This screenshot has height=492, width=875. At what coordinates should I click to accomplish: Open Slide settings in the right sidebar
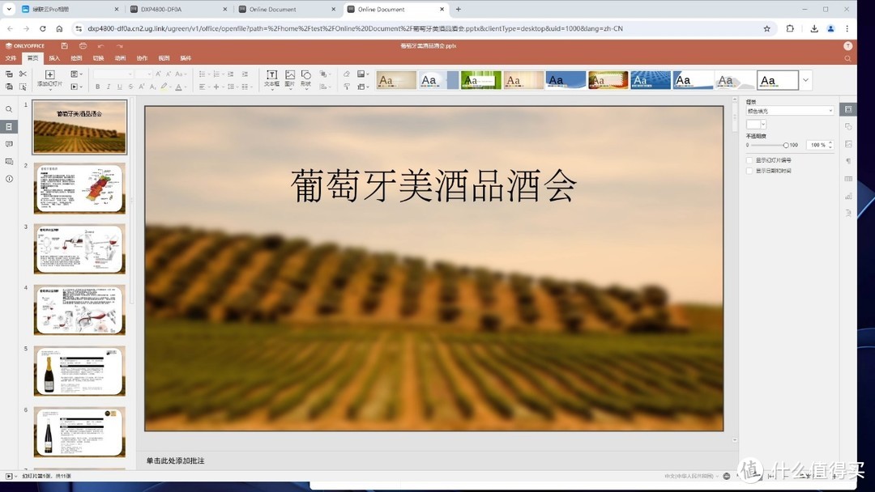click(848, 108)
